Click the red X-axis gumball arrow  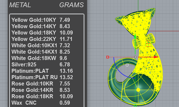click(148, 57)
